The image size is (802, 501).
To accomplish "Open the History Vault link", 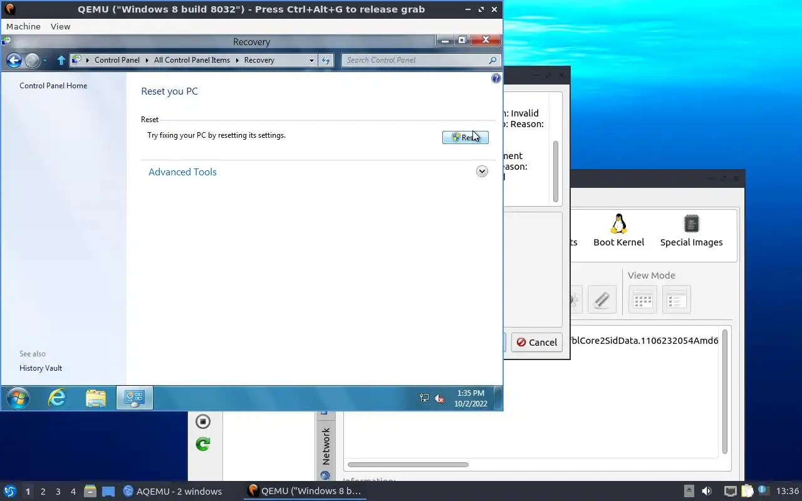I will 41,368.
